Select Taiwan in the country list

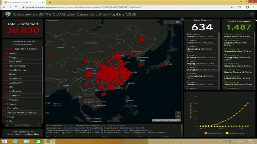point(22,74)
